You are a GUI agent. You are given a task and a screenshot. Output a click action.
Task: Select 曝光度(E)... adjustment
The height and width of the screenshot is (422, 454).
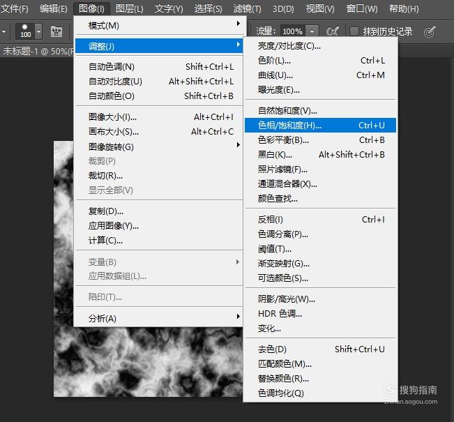click(320, 90)
